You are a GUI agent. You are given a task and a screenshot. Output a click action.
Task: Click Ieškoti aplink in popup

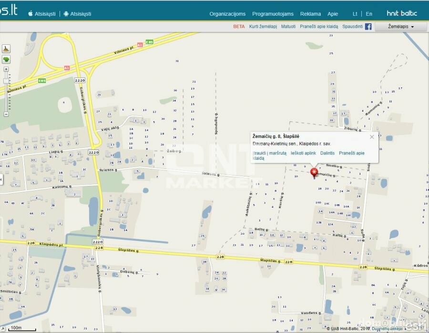304,153
